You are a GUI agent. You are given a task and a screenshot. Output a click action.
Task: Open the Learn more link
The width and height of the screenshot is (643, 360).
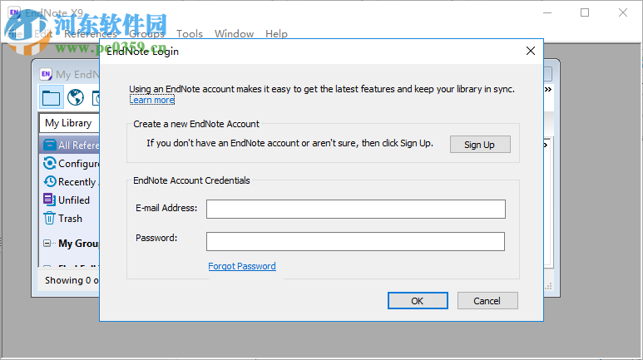tap(151, 101)
